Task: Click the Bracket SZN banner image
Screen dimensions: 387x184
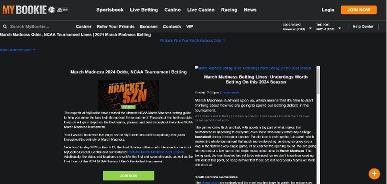Action: click(128, 95)
